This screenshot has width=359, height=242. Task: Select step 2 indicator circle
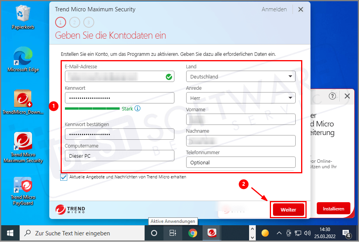click(74, 22)
